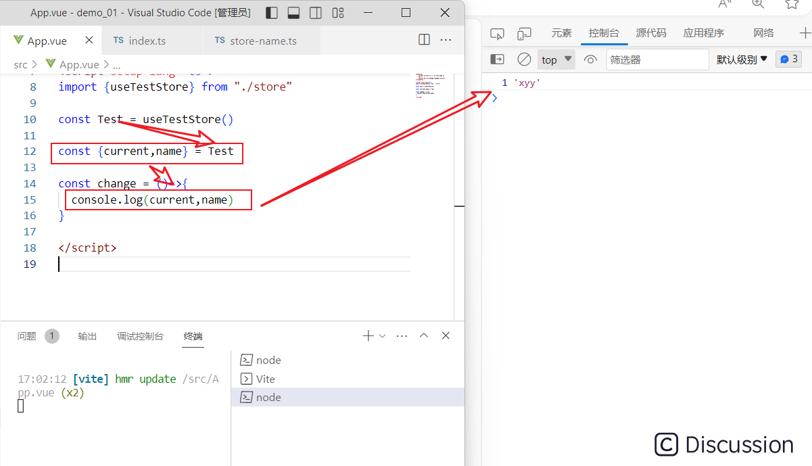Toggle panel layout icon in title bar
The height and width of the screenshot is (466, 812).
(x=293, y=13)
